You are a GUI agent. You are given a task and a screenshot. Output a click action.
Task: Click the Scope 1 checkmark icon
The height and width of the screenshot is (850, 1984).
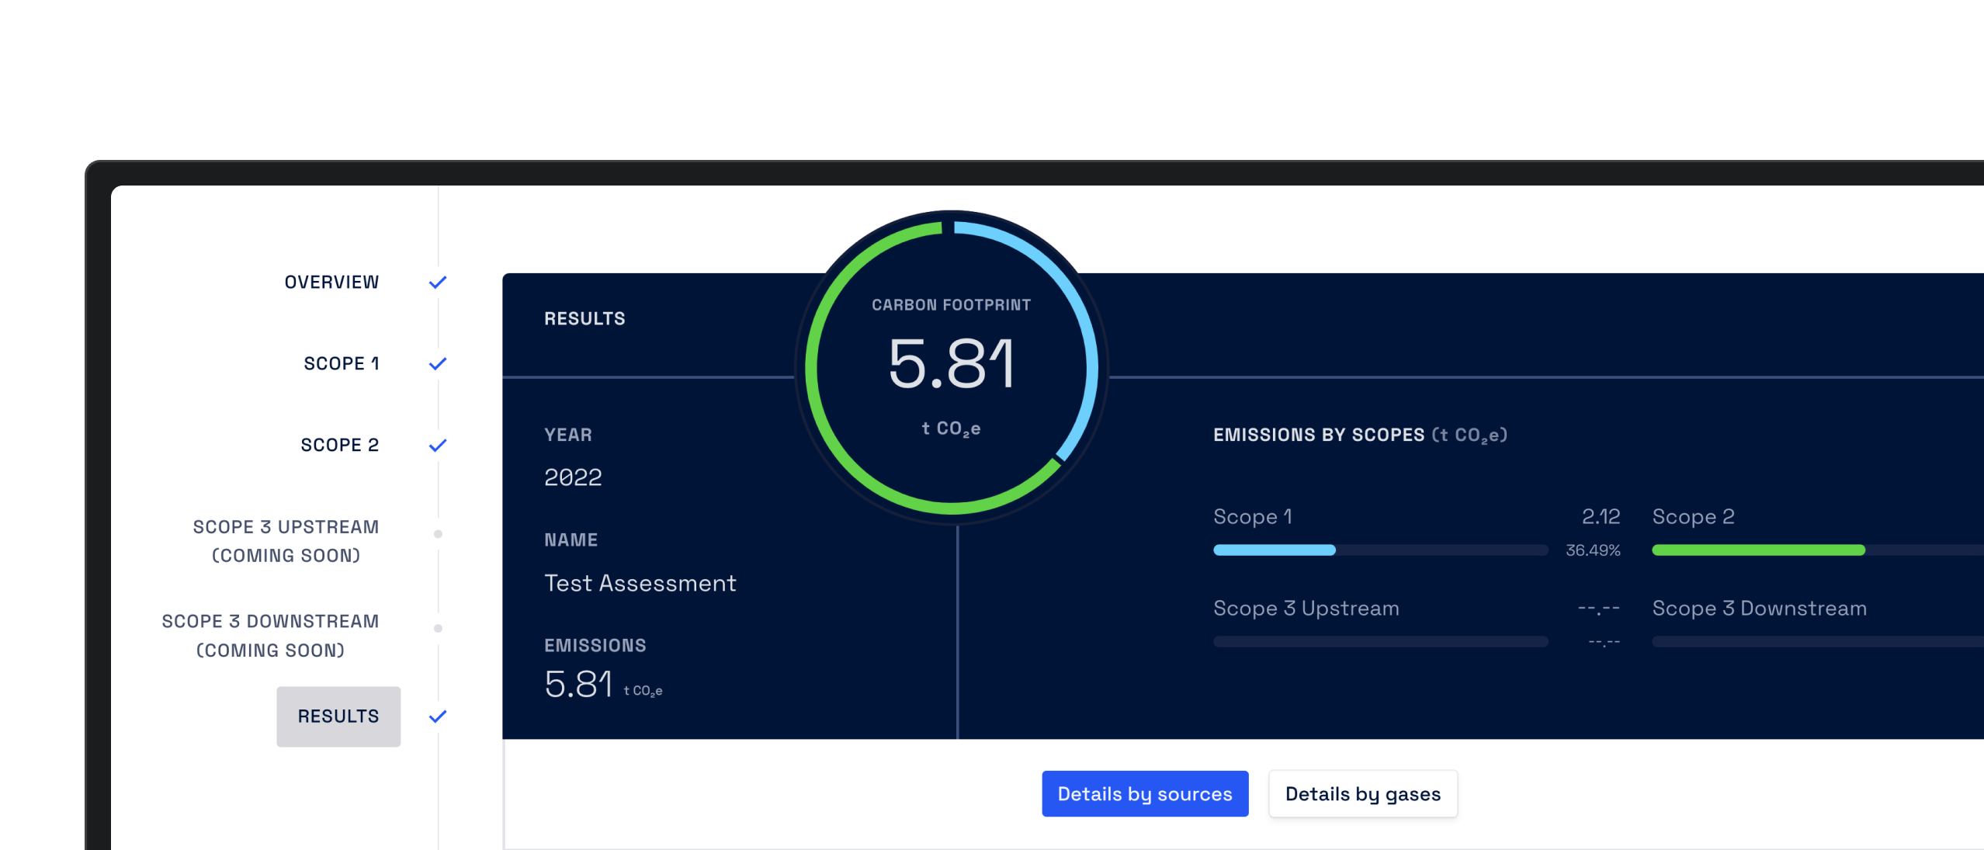(x=438, y=363)
